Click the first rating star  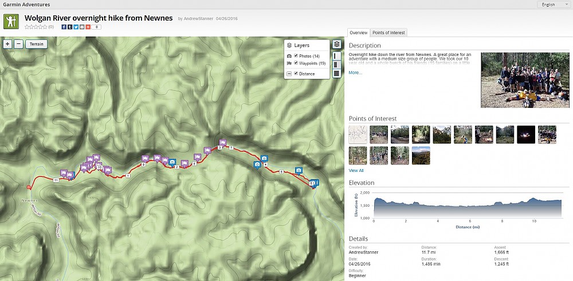27,27
